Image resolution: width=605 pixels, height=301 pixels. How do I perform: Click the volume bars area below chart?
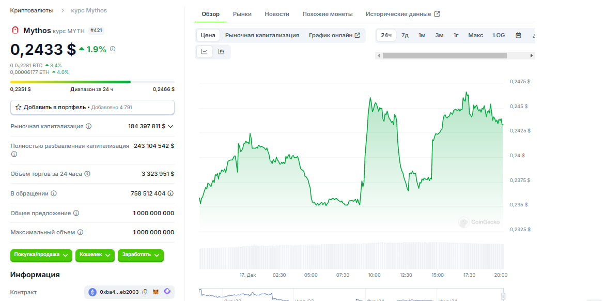click(x=351, y=256)
